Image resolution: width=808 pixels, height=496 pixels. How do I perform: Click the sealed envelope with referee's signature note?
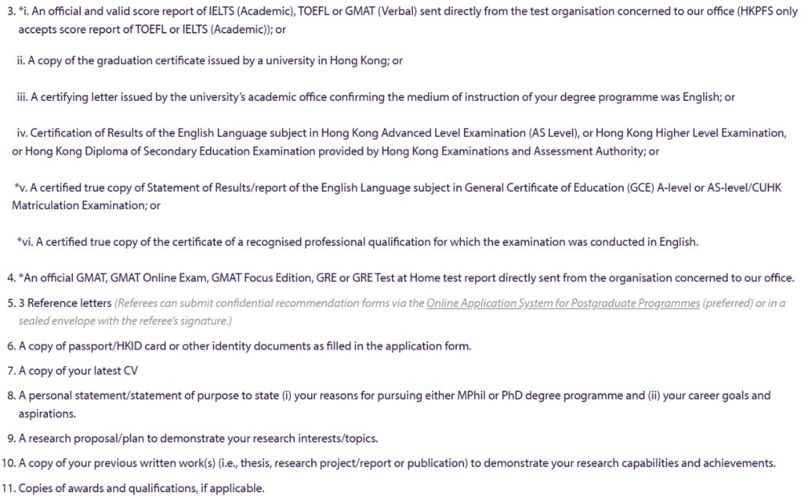(125, 320)
